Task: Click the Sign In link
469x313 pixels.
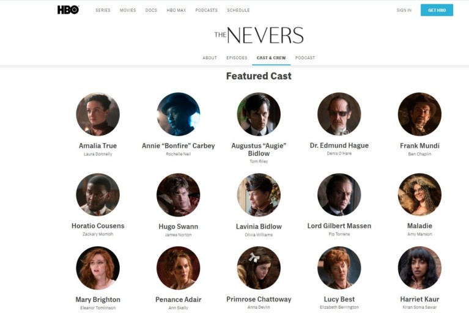Action: 404,10
